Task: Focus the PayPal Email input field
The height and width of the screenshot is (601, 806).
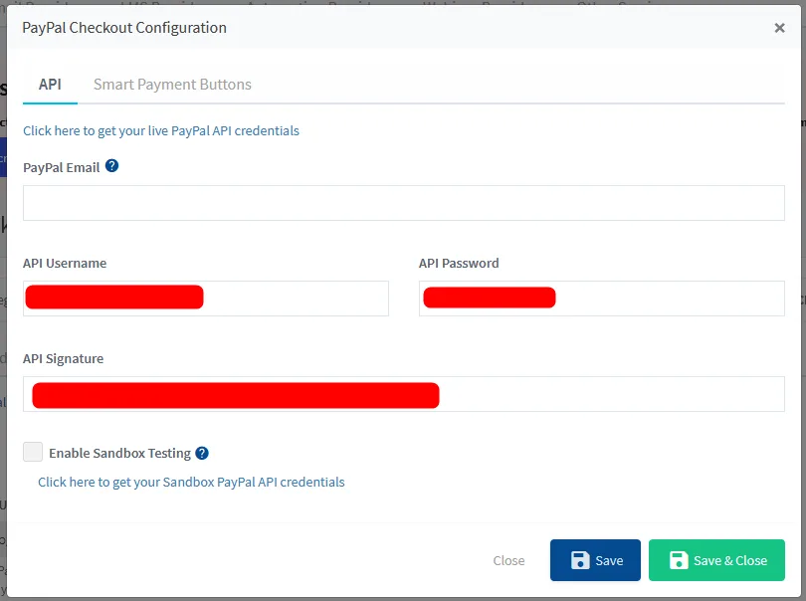Action: [404, 203]
